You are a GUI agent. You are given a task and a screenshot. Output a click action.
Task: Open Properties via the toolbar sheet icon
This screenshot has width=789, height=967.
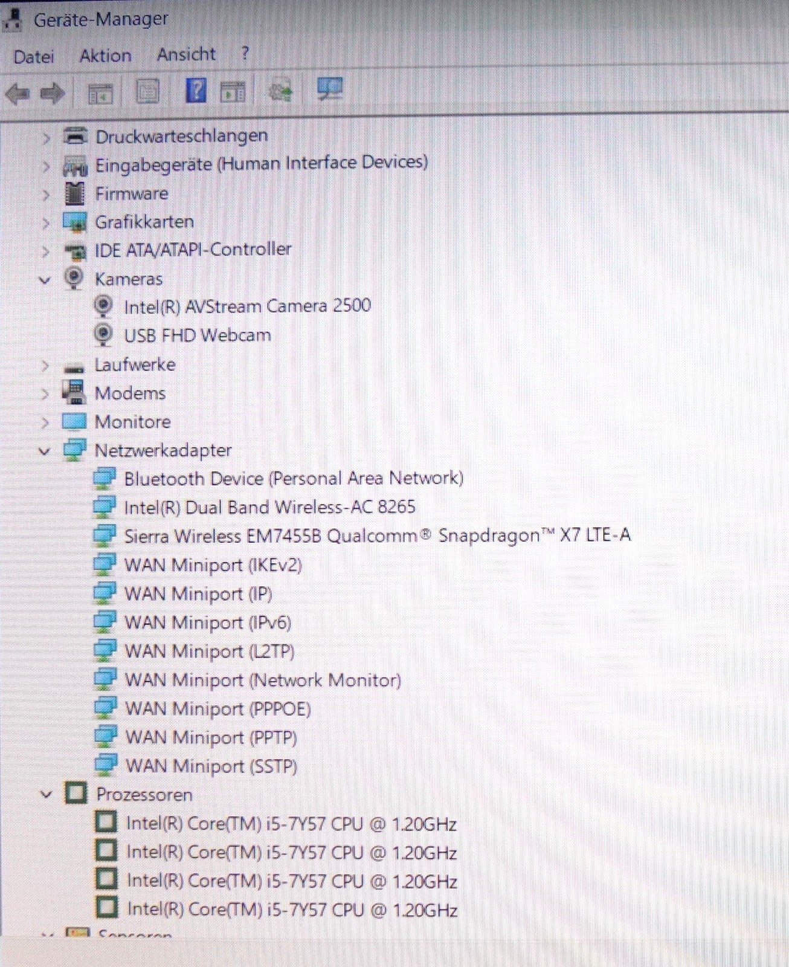coord(148,92)
